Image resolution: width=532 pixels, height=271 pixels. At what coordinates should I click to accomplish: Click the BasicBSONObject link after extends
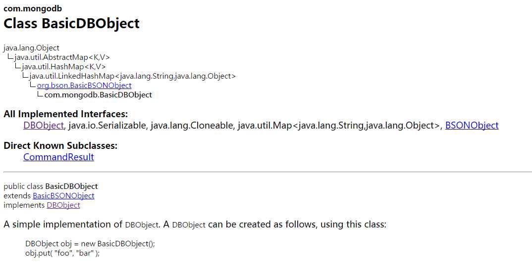point(63,195)
